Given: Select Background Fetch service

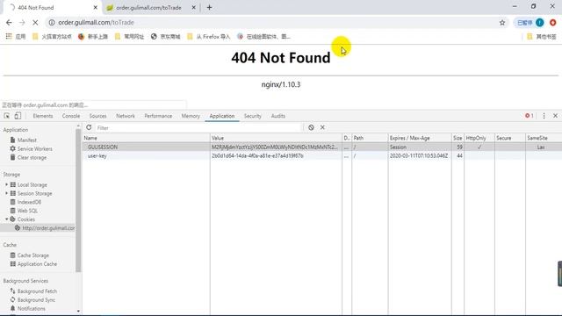Looking at the screenshot, I should click(x=37, y=291).
